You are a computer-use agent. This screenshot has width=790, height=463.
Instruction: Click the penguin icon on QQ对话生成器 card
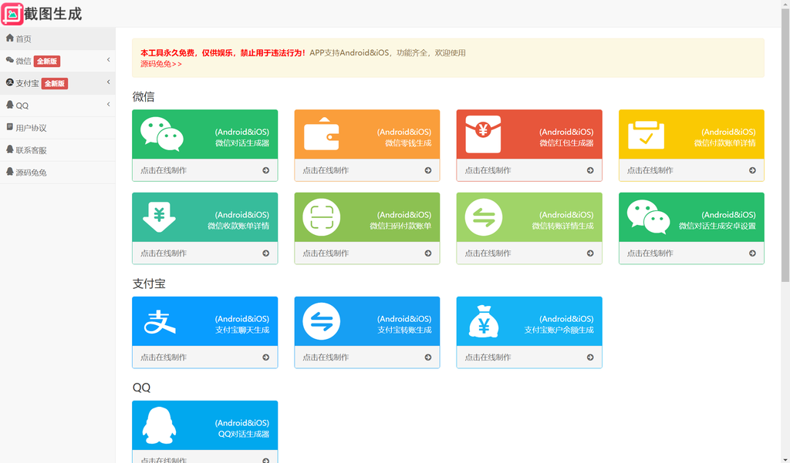(159, 425)
